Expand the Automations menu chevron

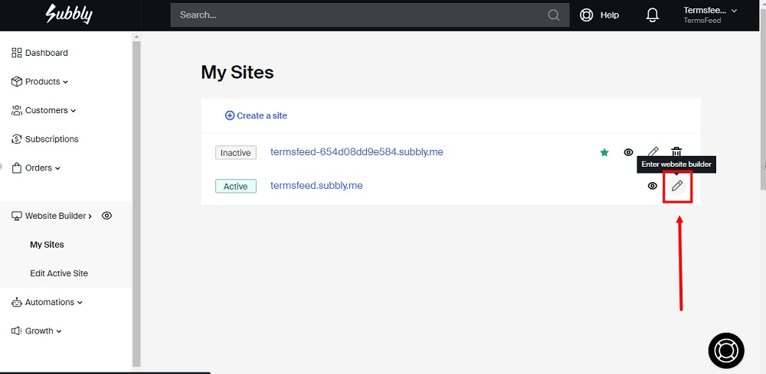[x=80, y=303]
